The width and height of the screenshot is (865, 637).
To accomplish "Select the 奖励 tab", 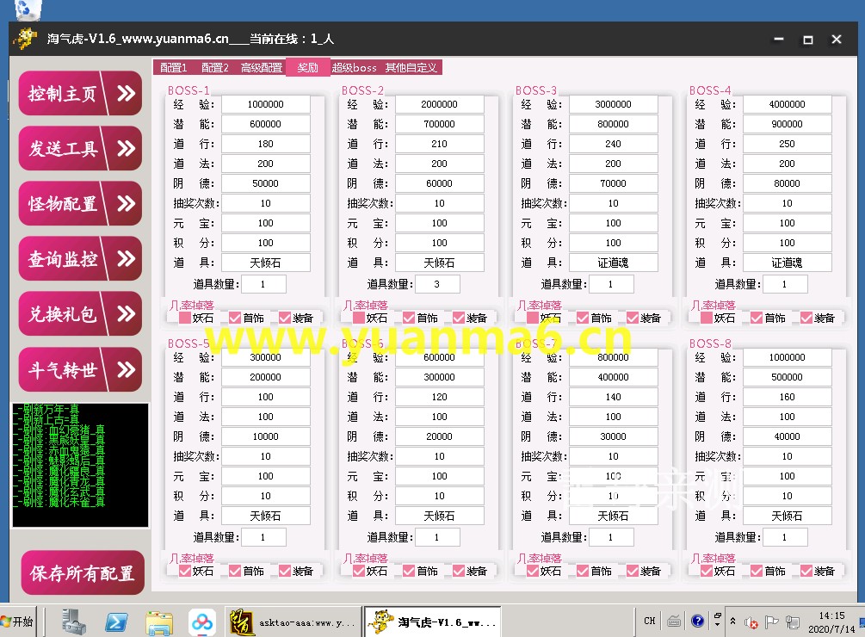I will [x=308, y=68].
